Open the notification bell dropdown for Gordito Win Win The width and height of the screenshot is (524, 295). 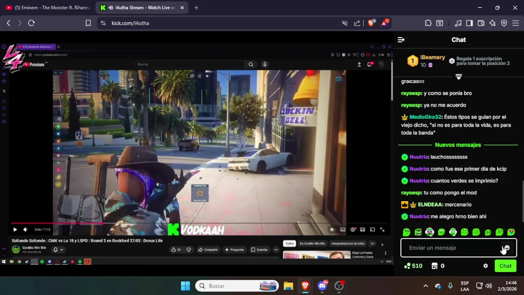coord(58,250)
